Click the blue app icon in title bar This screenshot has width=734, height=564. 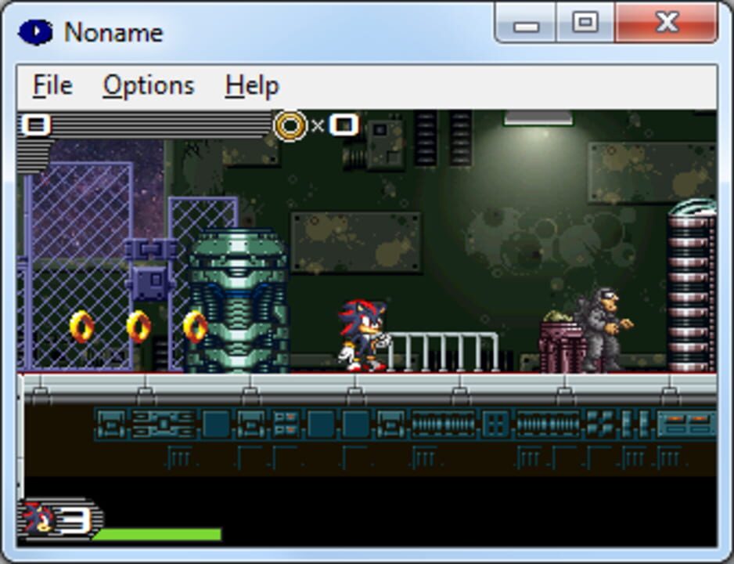34,32
